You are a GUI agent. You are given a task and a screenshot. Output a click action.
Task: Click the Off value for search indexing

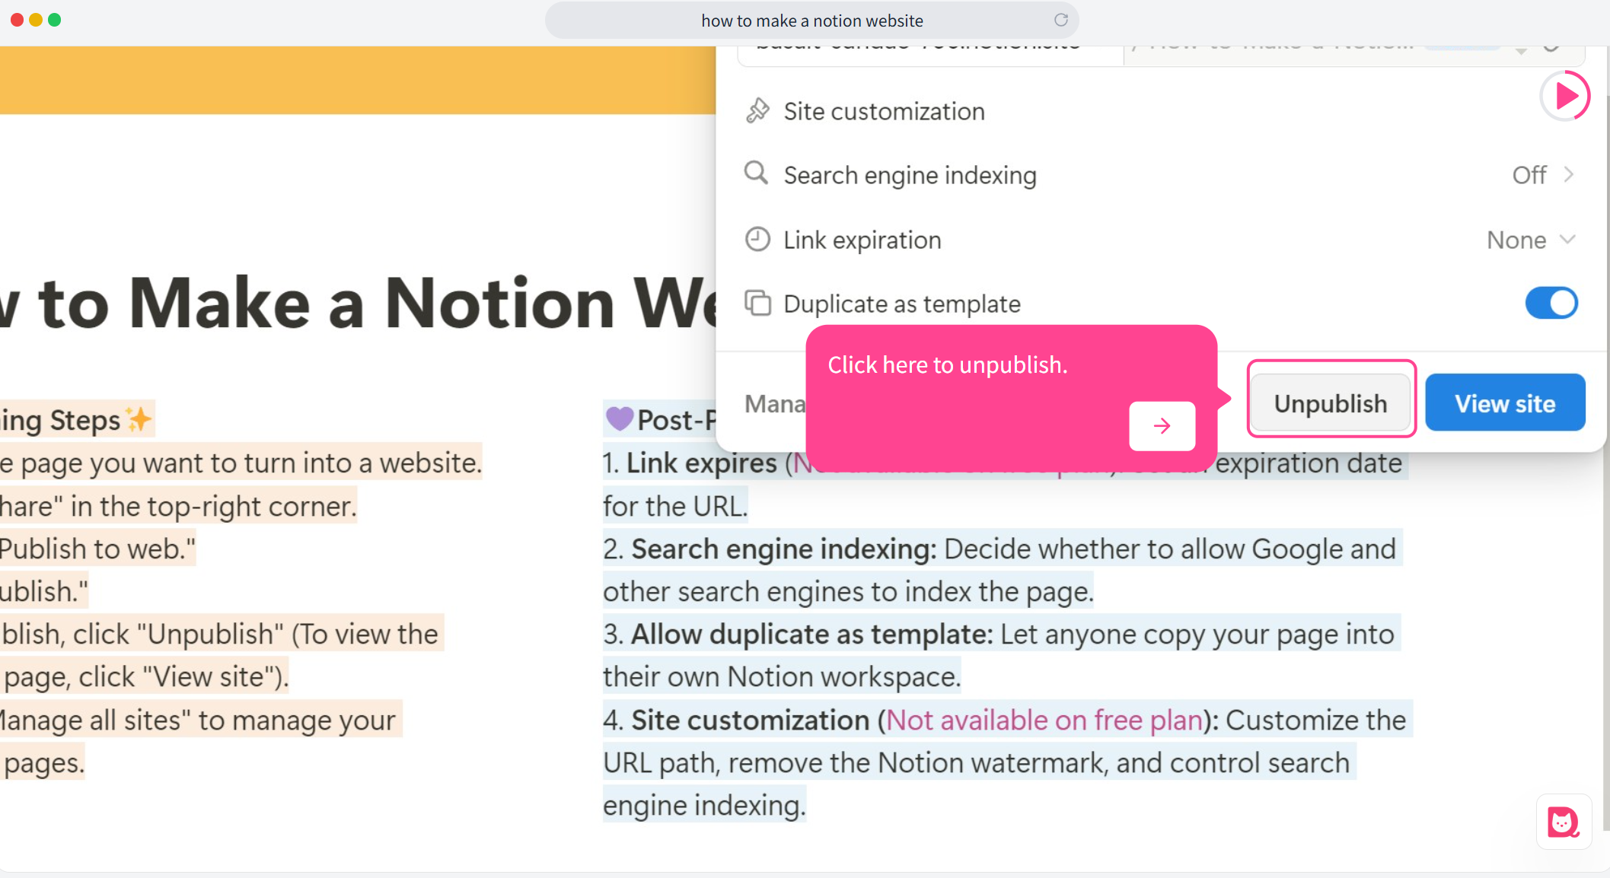click(1529, 175)
